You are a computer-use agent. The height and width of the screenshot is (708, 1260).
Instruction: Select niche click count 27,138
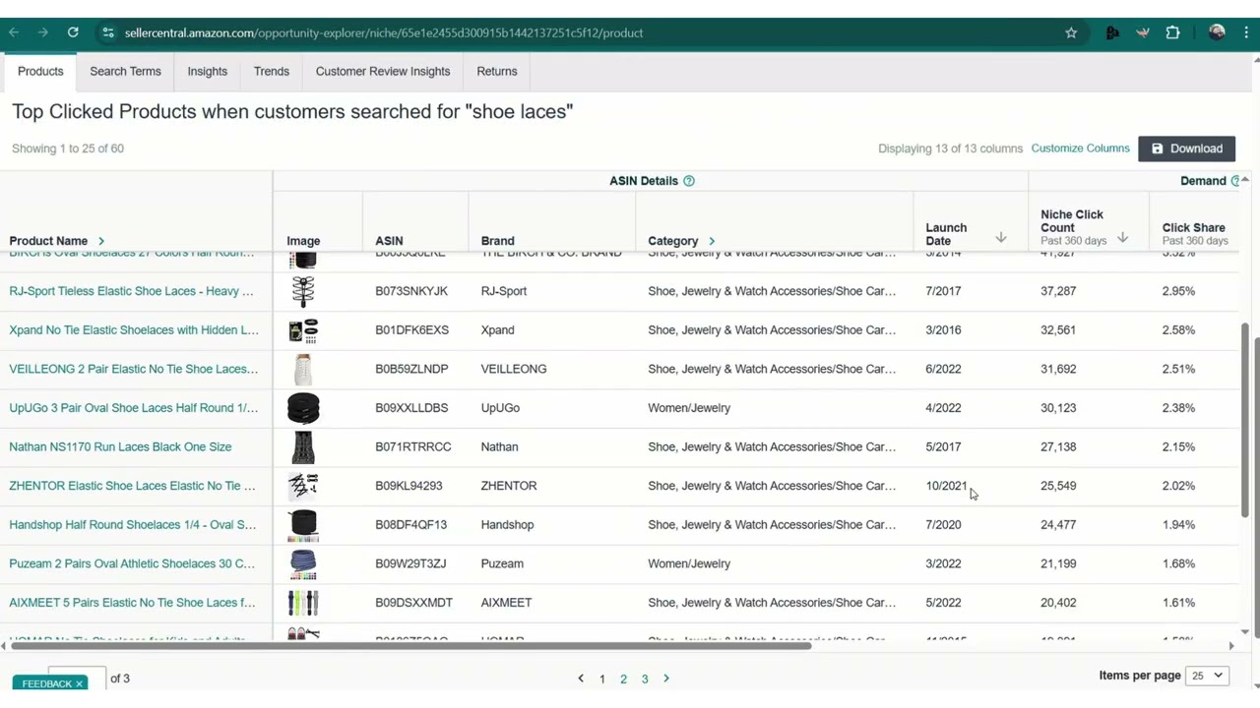tap(1058, 446)
